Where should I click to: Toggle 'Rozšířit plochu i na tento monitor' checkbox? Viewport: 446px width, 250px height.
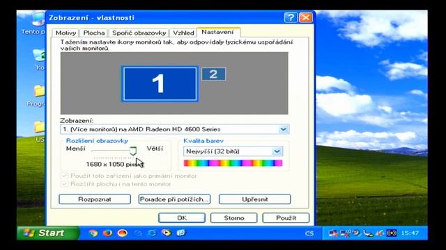point(64,184)
